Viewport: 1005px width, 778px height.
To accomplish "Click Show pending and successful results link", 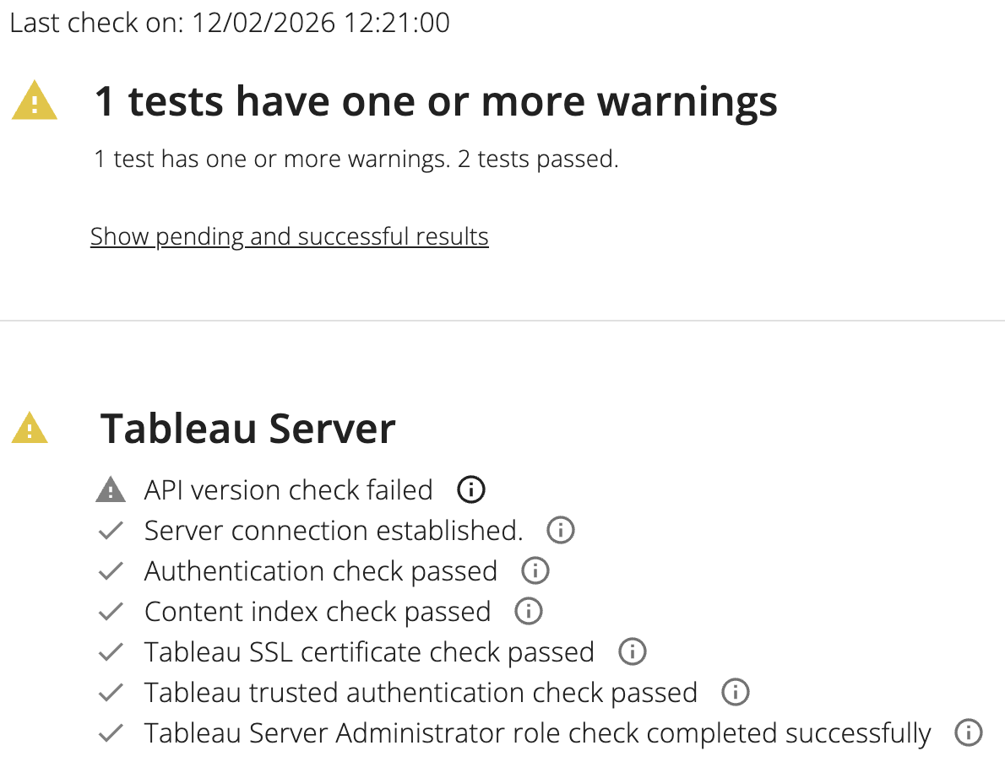I will click(x=290, y=236).
